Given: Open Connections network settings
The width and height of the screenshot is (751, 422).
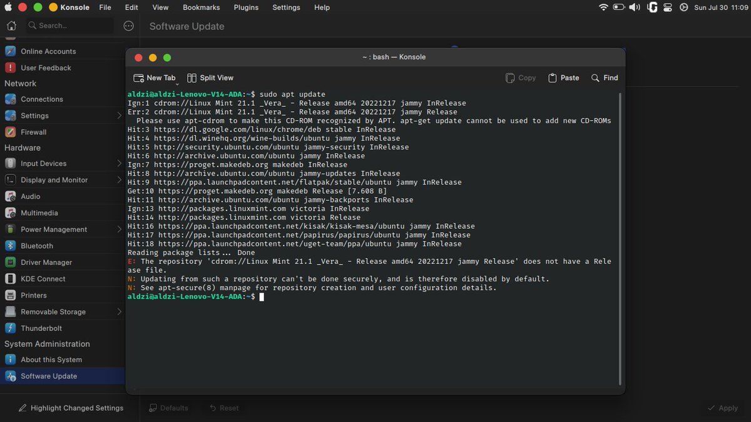Looking at the screenshot, I should click(63, 99).
